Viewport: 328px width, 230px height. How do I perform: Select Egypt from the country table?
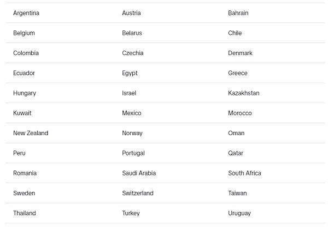pyautogui.click(x=130, y=73)
